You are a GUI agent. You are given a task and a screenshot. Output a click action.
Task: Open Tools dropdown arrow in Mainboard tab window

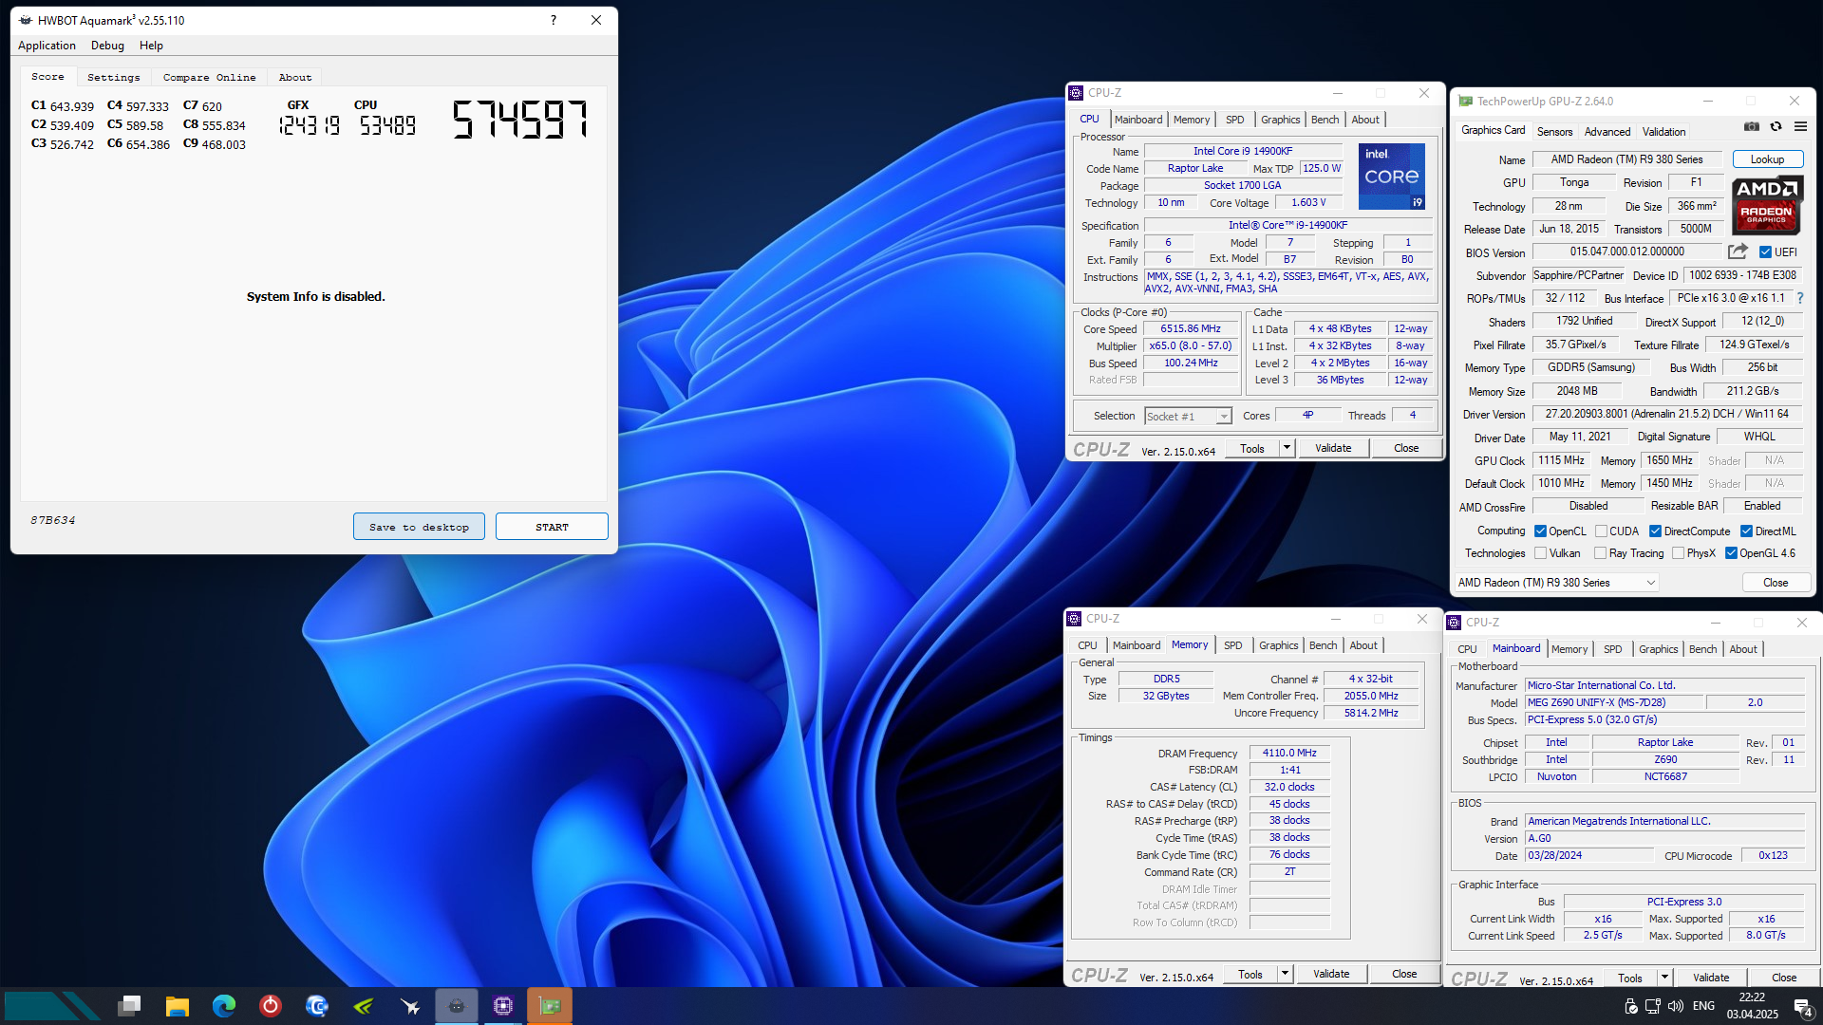tap(1664, 978)
